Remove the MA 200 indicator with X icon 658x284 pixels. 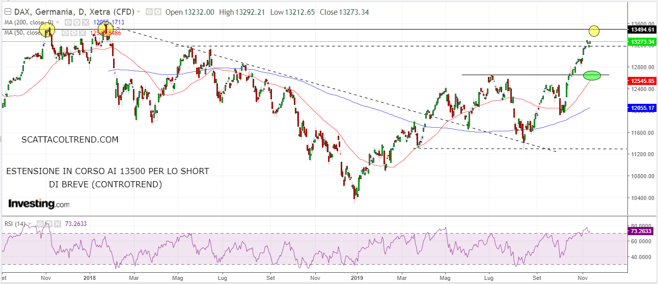point(85,22)
